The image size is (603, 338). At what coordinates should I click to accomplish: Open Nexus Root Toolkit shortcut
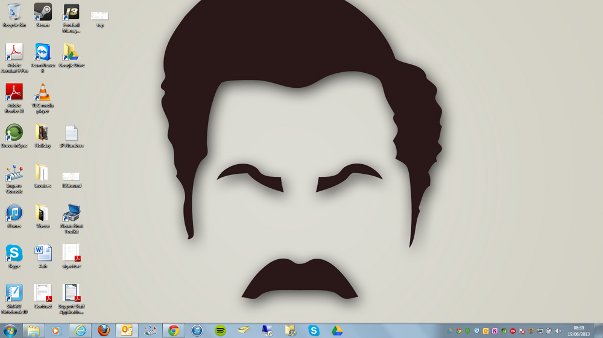point(72,219)
